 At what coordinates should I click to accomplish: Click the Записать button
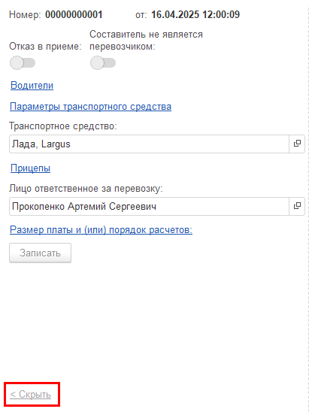pyautogui.click(x=40, y=253)
